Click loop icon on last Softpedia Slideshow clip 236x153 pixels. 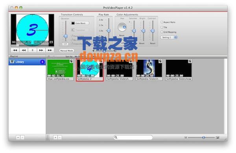point(190,61)
